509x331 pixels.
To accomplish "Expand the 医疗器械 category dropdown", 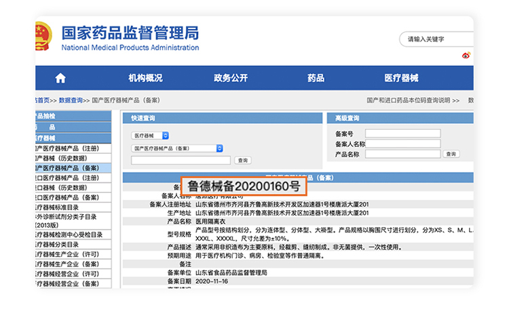I will (150, 135).
